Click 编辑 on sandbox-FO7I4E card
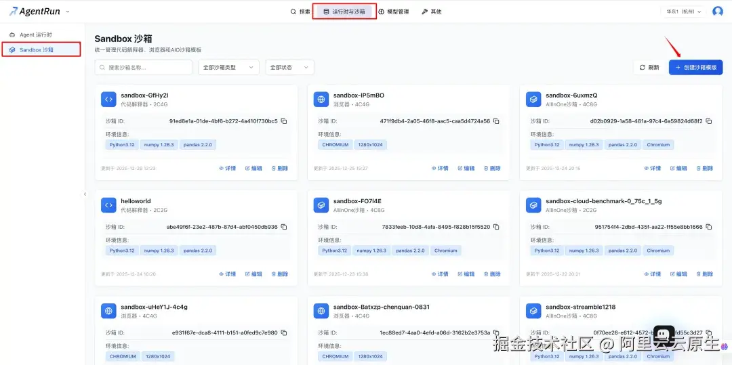 point(466,274)
